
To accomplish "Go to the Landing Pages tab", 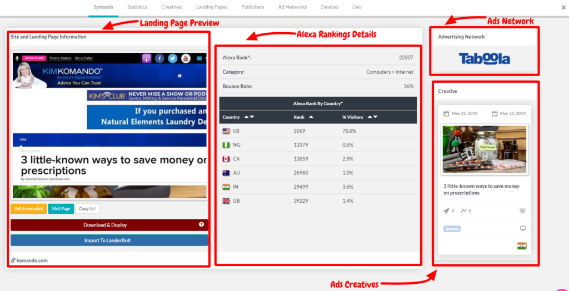I will click(x=212, y=7).
